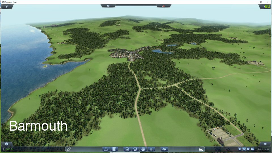Select the distant coastal town label
Image resolution: width=272 pixels, height=153 pixels.
tap(54, 25)
